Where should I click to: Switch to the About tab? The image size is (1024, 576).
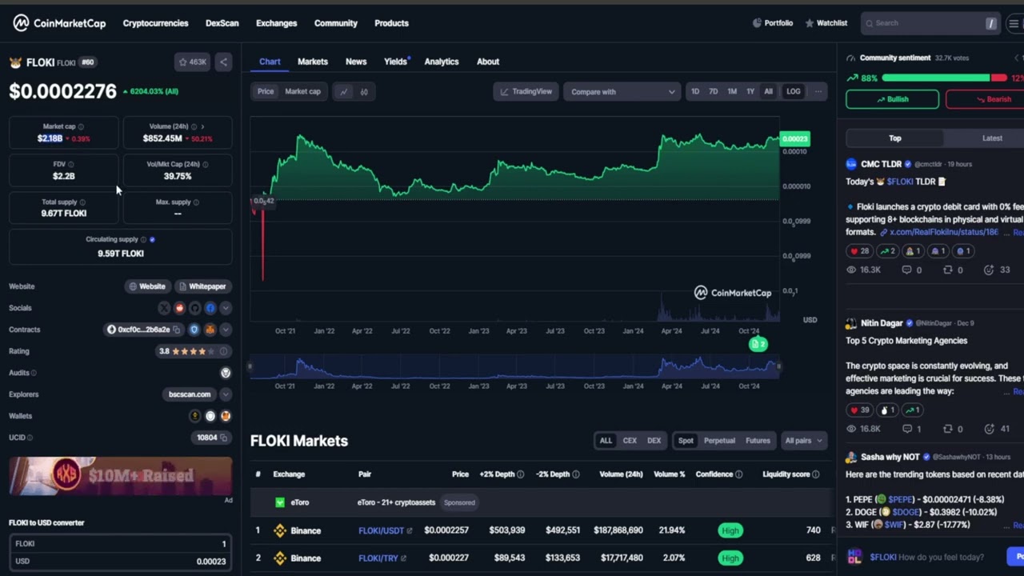[x=488, y=62]
